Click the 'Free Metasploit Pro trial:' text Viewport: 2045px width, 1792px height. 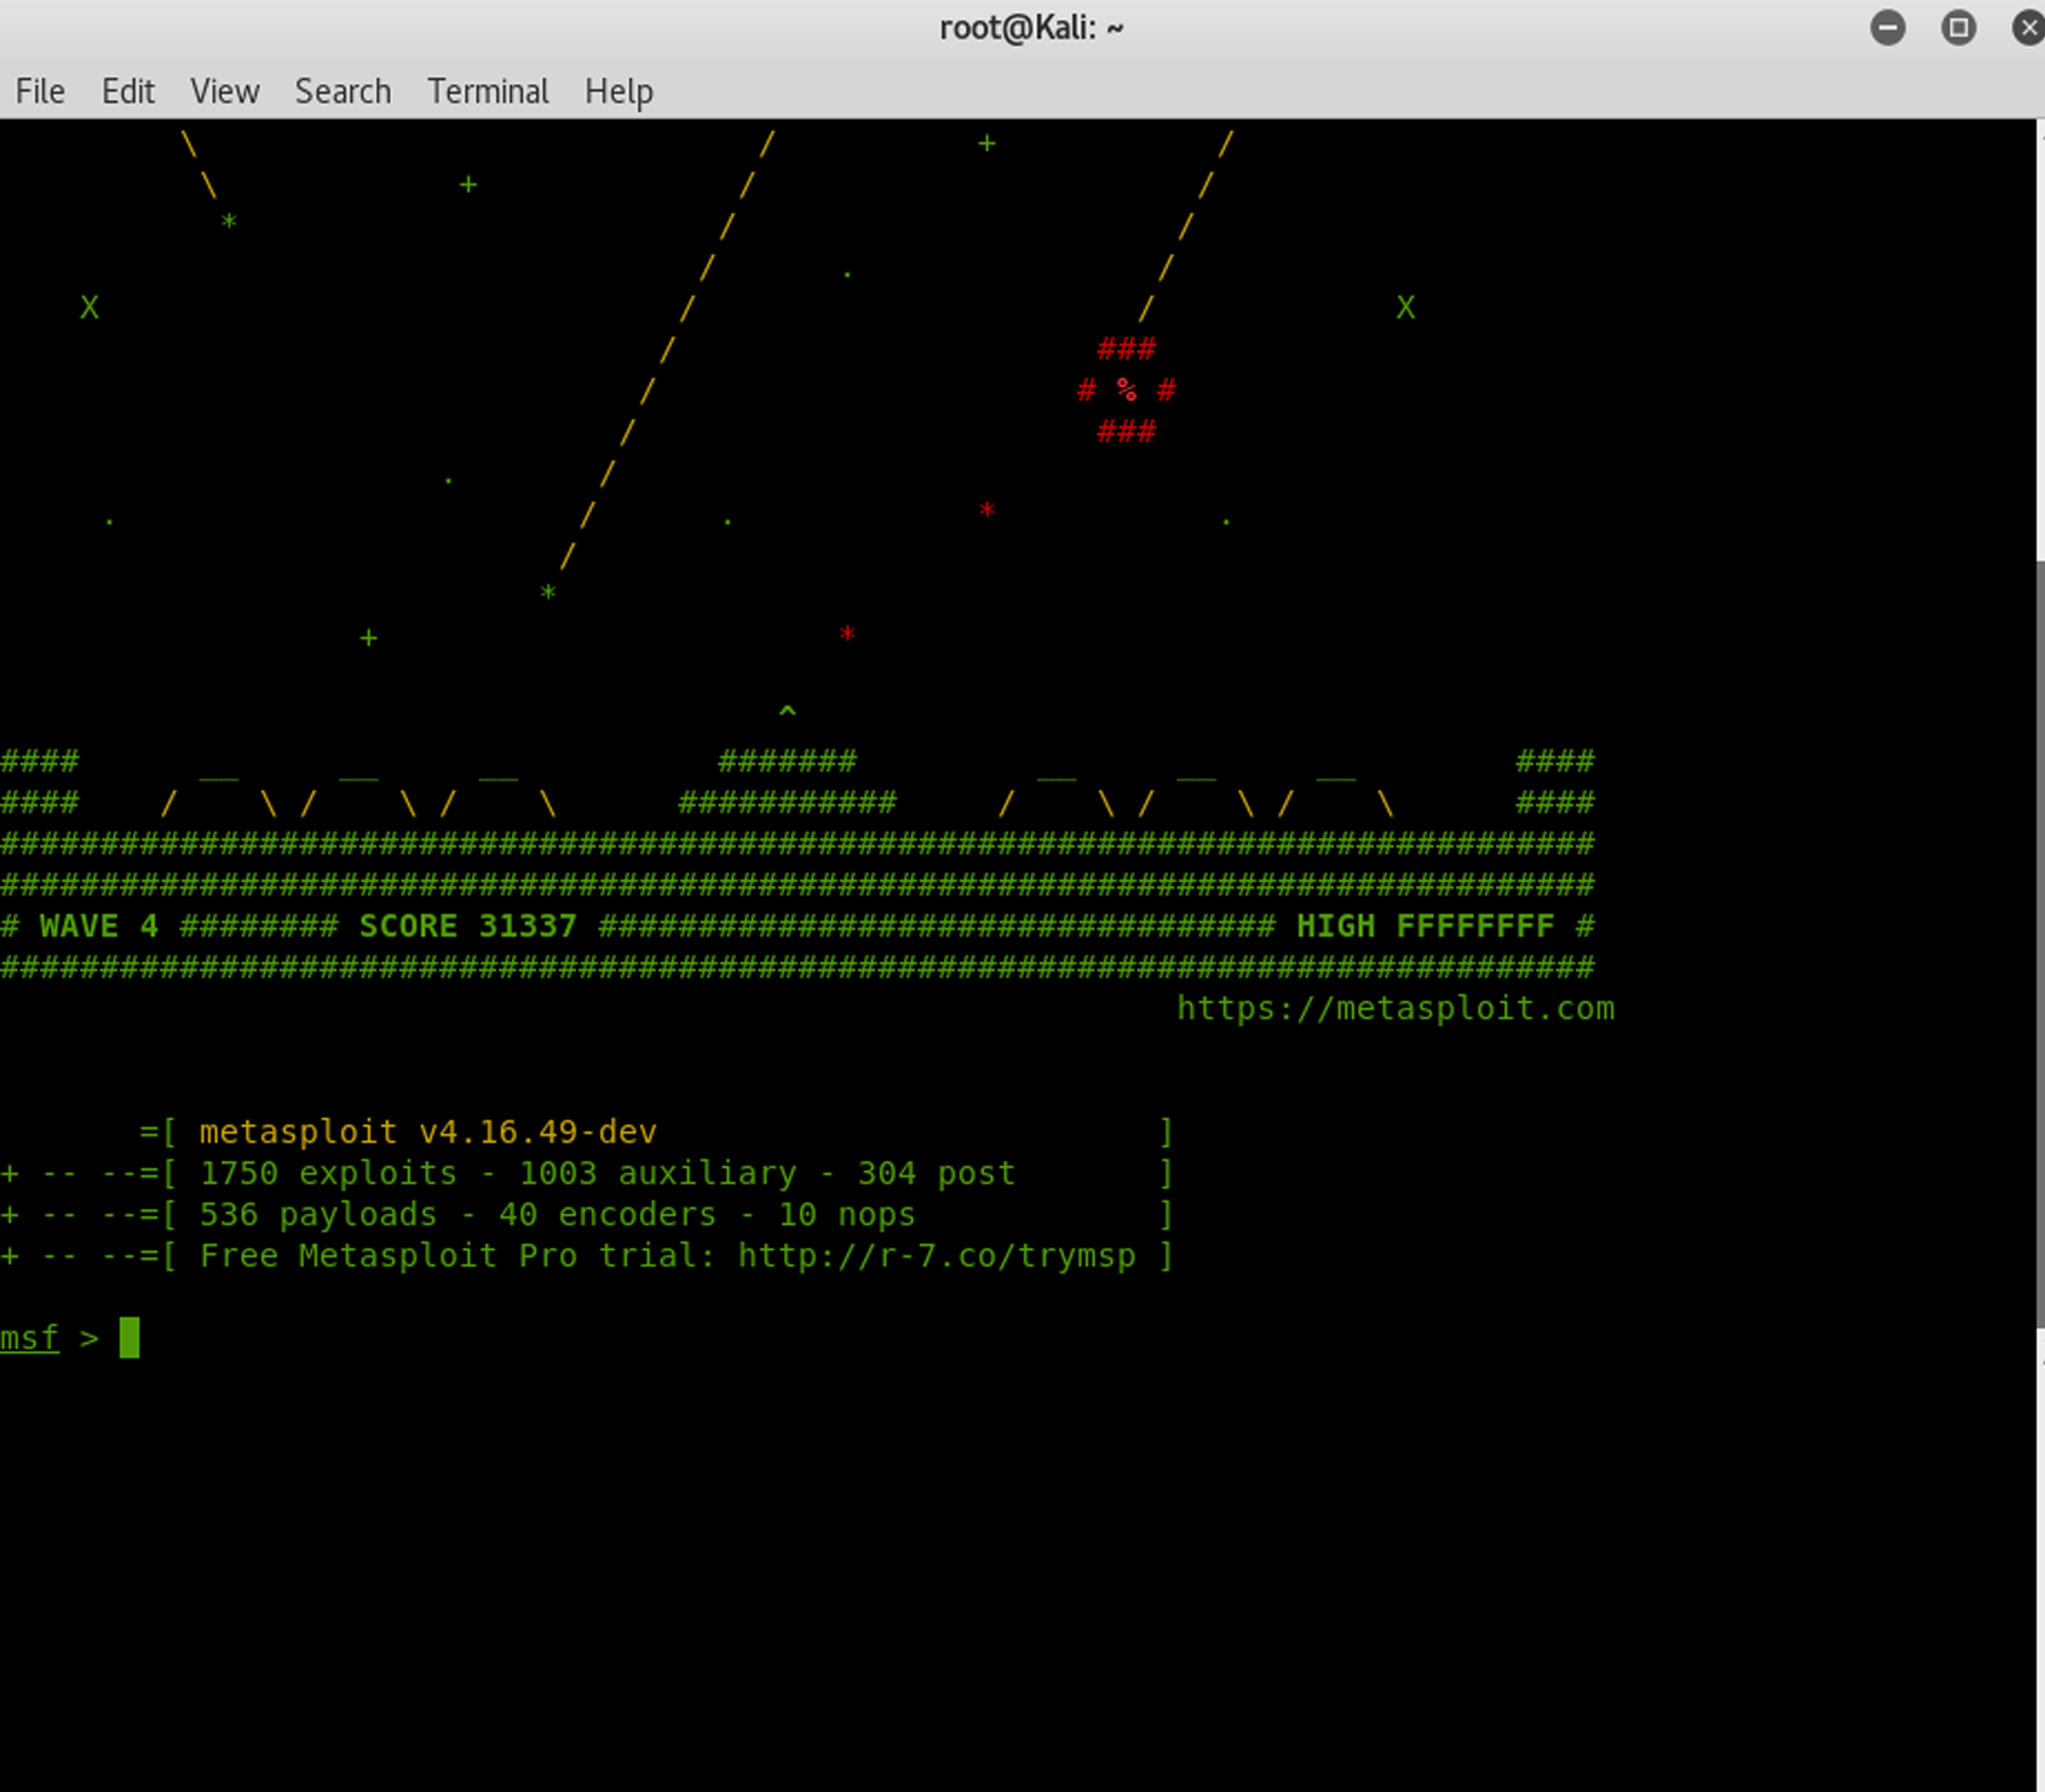458,1256
